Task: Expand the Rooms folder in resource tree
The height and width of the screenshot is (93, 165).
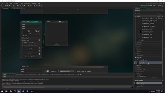Action: [x=135, y=65]
